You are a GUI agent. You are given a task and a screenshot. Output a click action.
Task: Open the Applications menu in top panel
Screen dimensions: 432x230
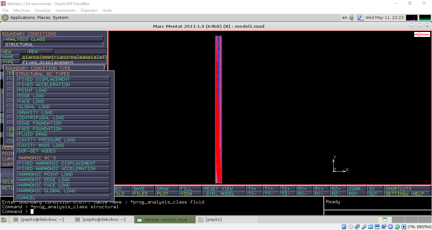coord(22,18)
